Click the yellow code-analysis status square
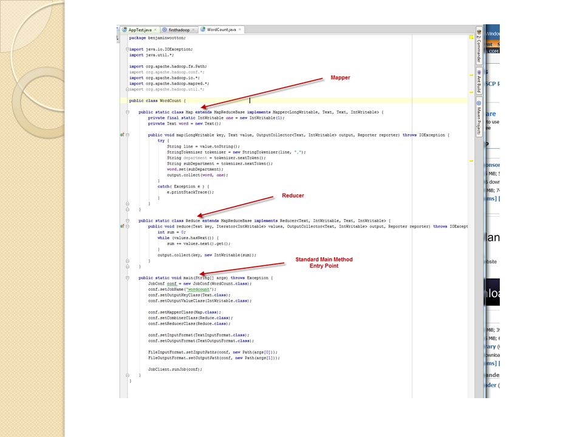The image size is (583, 437). click(x=471, y=37)
